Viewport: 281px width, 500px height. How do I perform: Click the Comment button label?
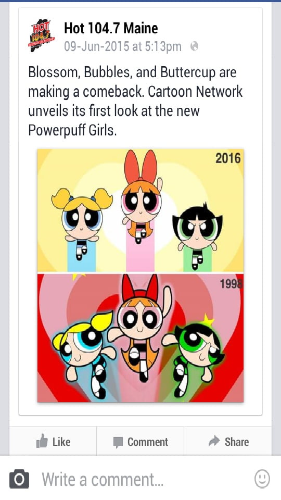(147, 442)
